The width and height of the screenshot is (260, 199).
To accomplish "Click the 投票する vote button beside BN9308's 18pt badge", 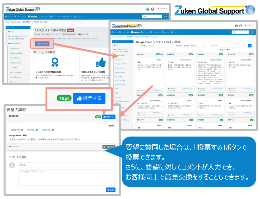I will (x=109, y=117).
